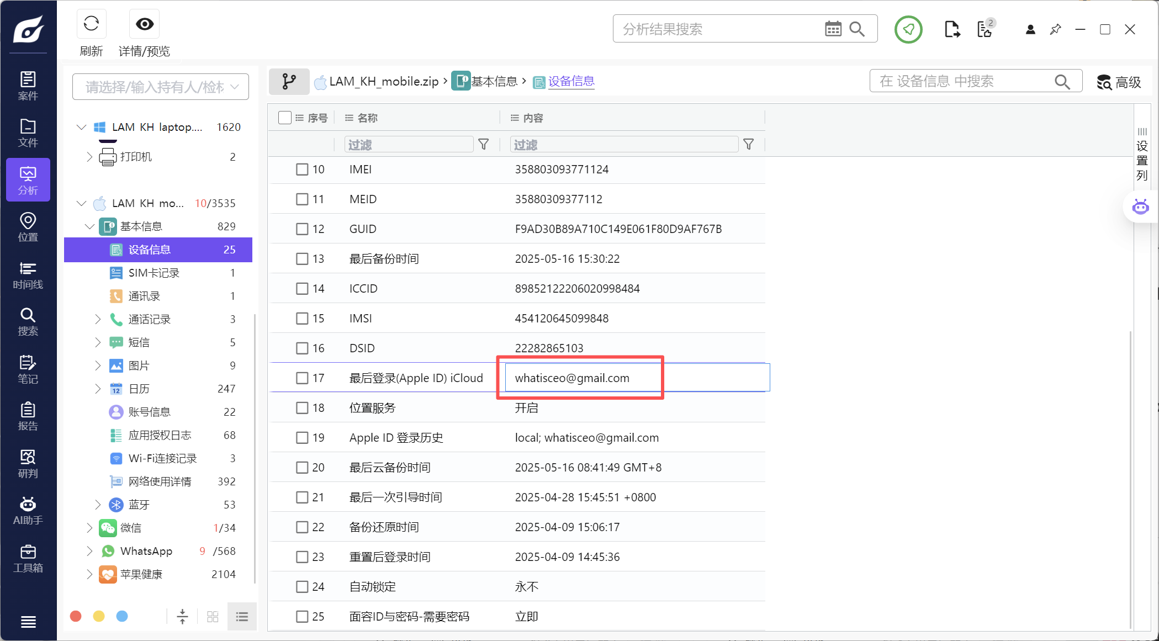The width and height of the screenshot is (1159, 641).
Task: Check the row 10 IMEI checkbox
Action: tap(302, 169)
